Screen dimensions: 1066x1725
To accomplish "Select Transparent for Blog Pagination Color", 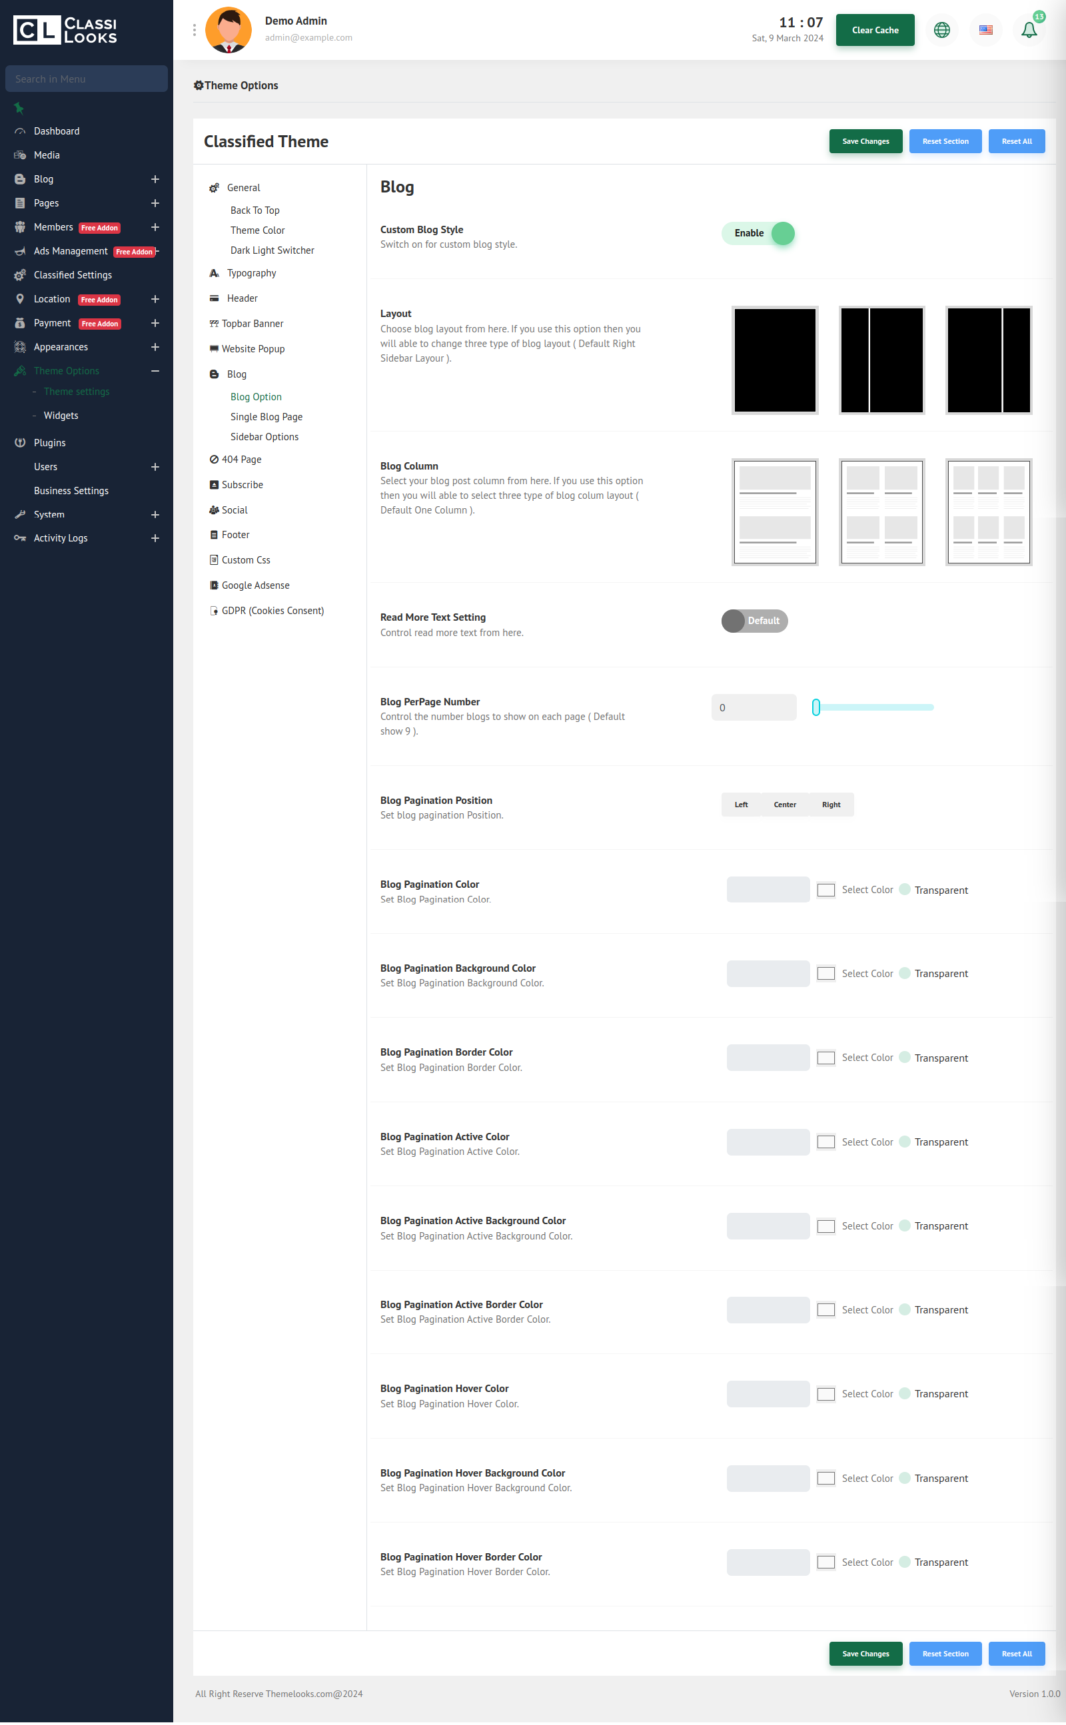I will (905, 889).
